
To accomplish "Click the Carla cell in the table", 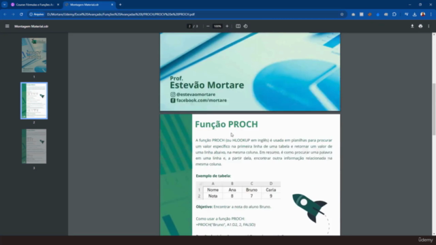I will [x=271, y=190].
